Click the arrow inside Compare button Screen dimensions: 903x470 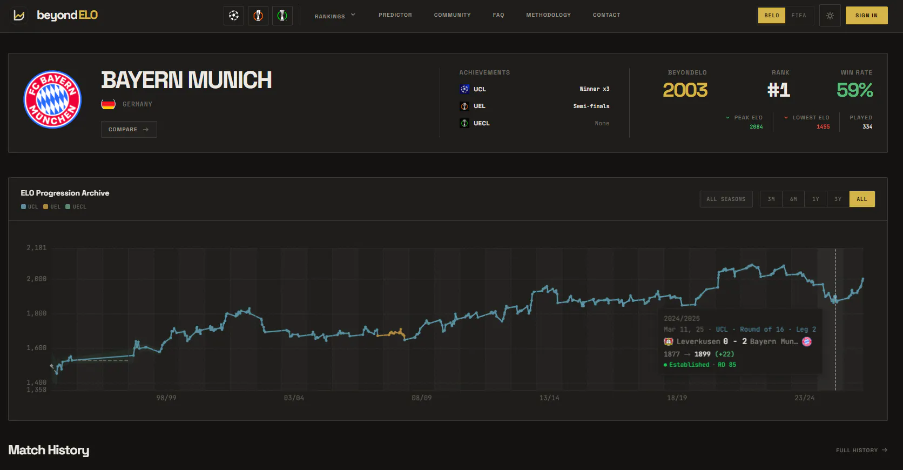click(146, 130)
